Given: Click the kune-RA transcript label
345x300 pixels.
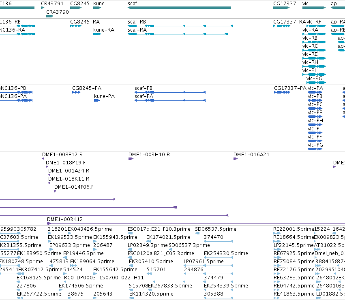Looking at the screenshot, I should coord(104,30).
